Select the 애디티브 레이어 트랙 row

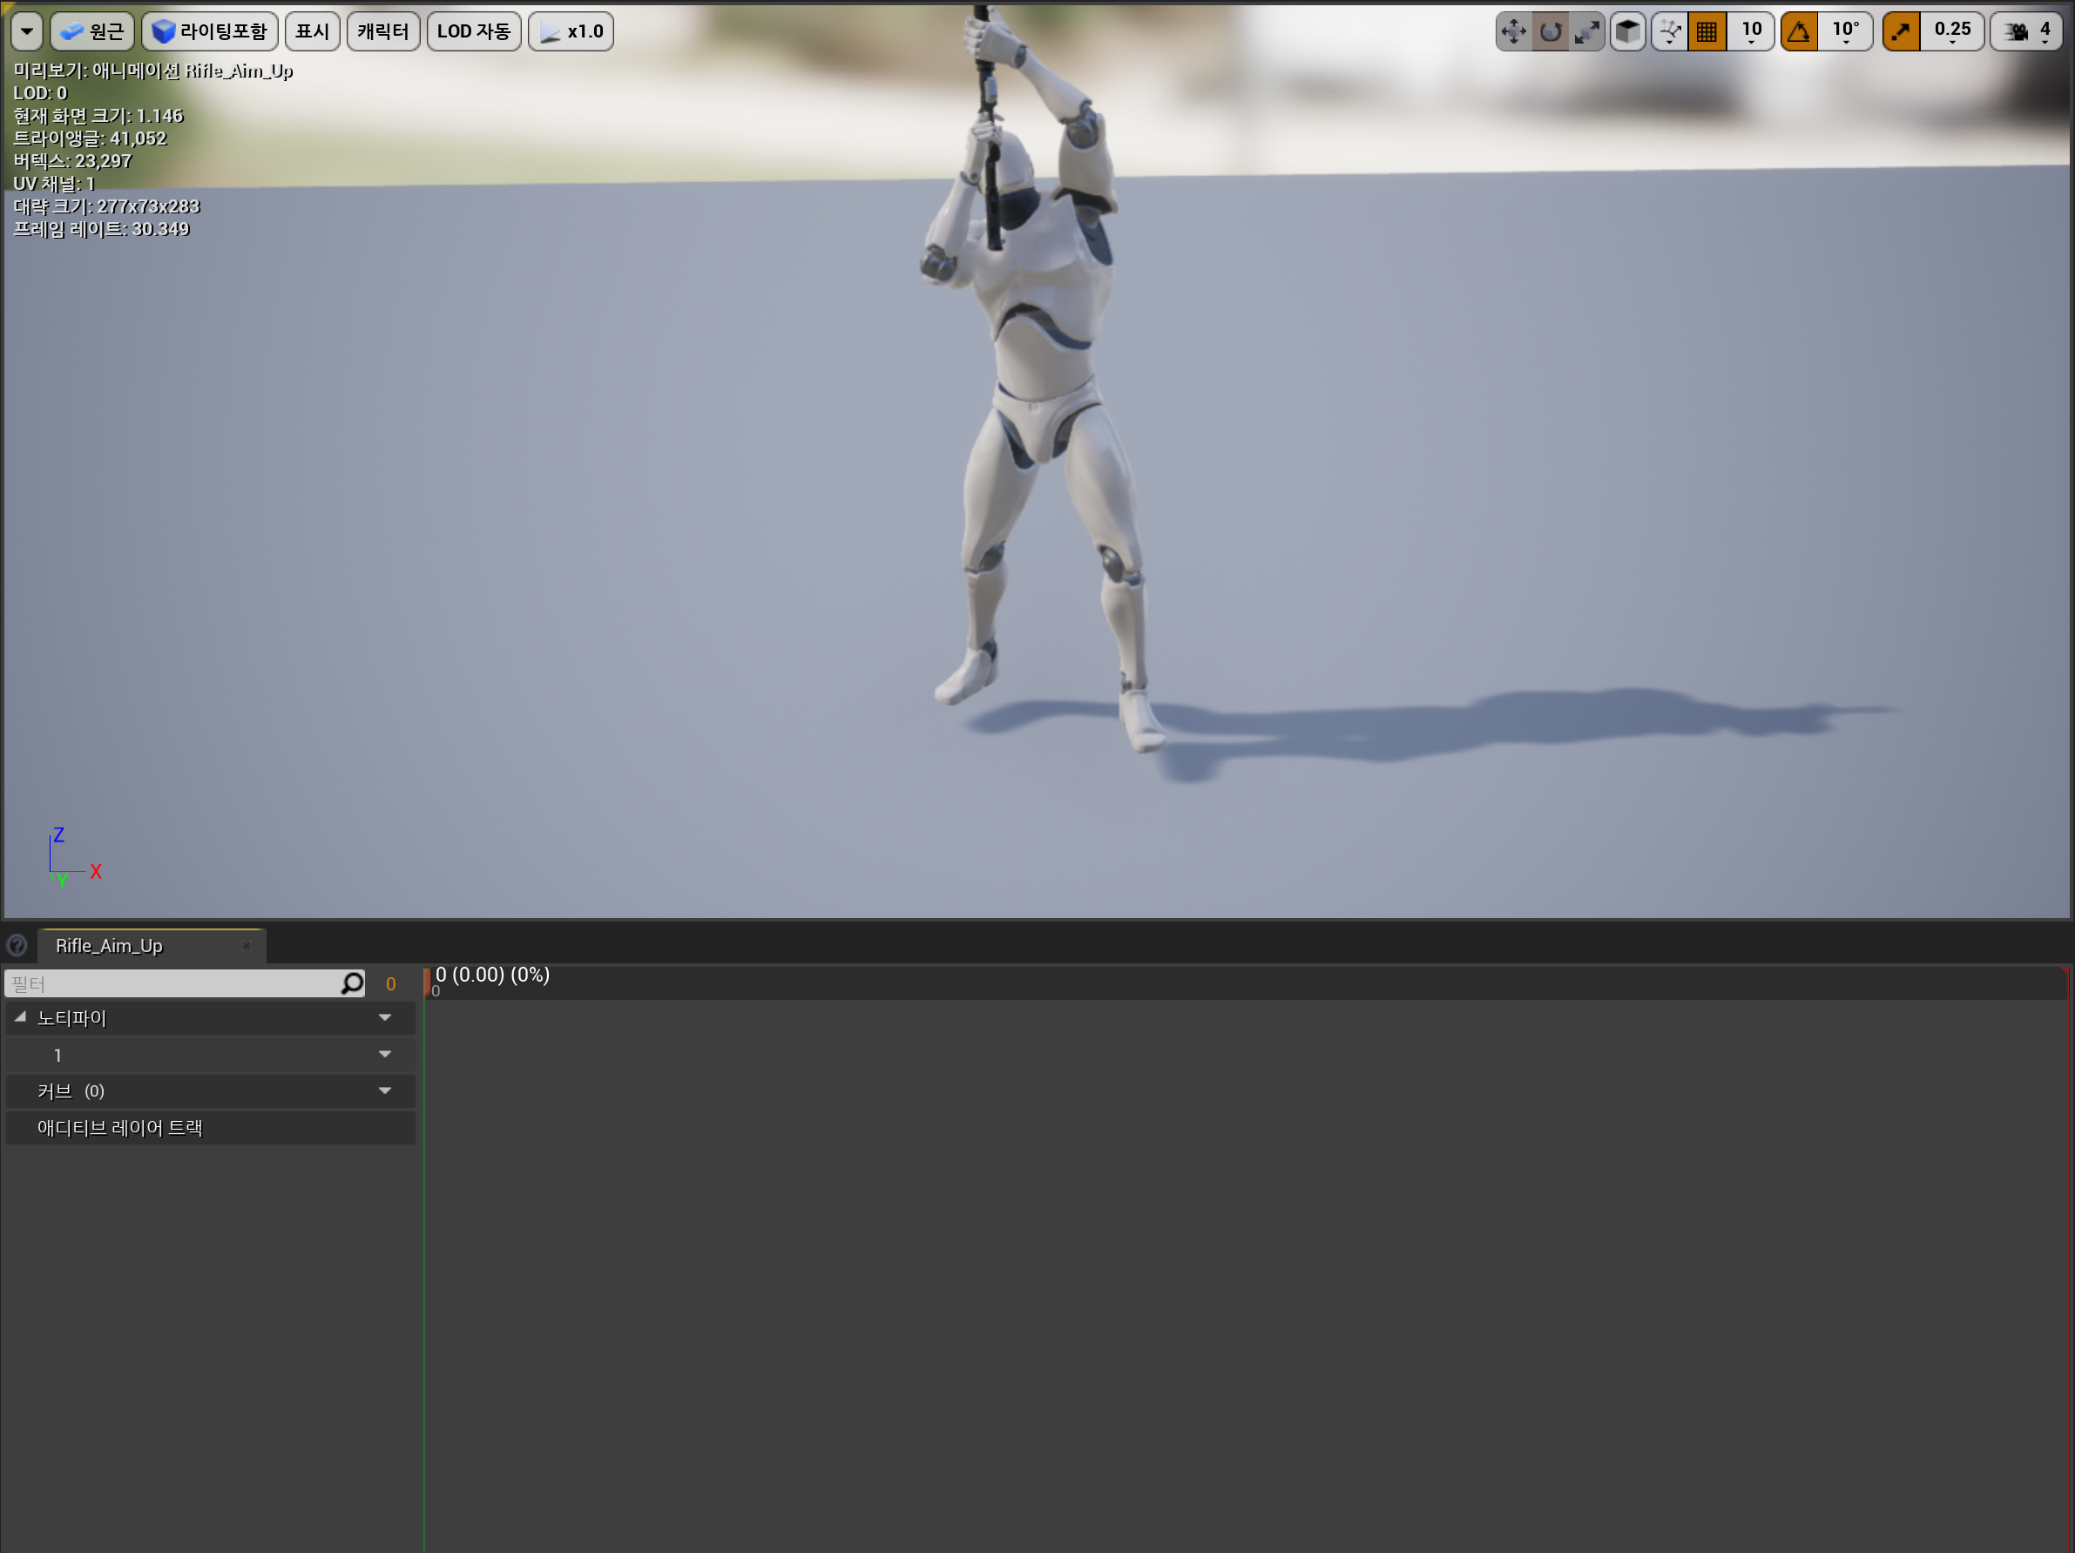210,1127
